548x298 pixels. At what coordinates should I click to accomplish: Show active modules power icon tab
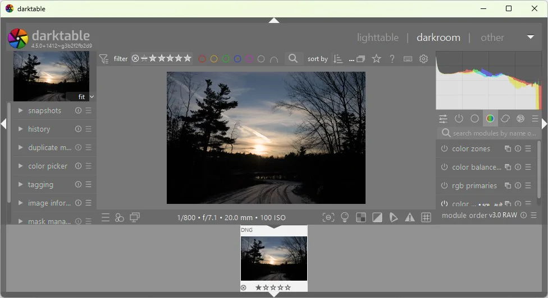(x=459, y=119)
